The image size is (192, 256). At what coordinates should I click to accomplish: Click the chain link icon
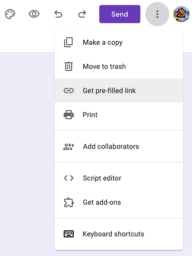[69, 91]
